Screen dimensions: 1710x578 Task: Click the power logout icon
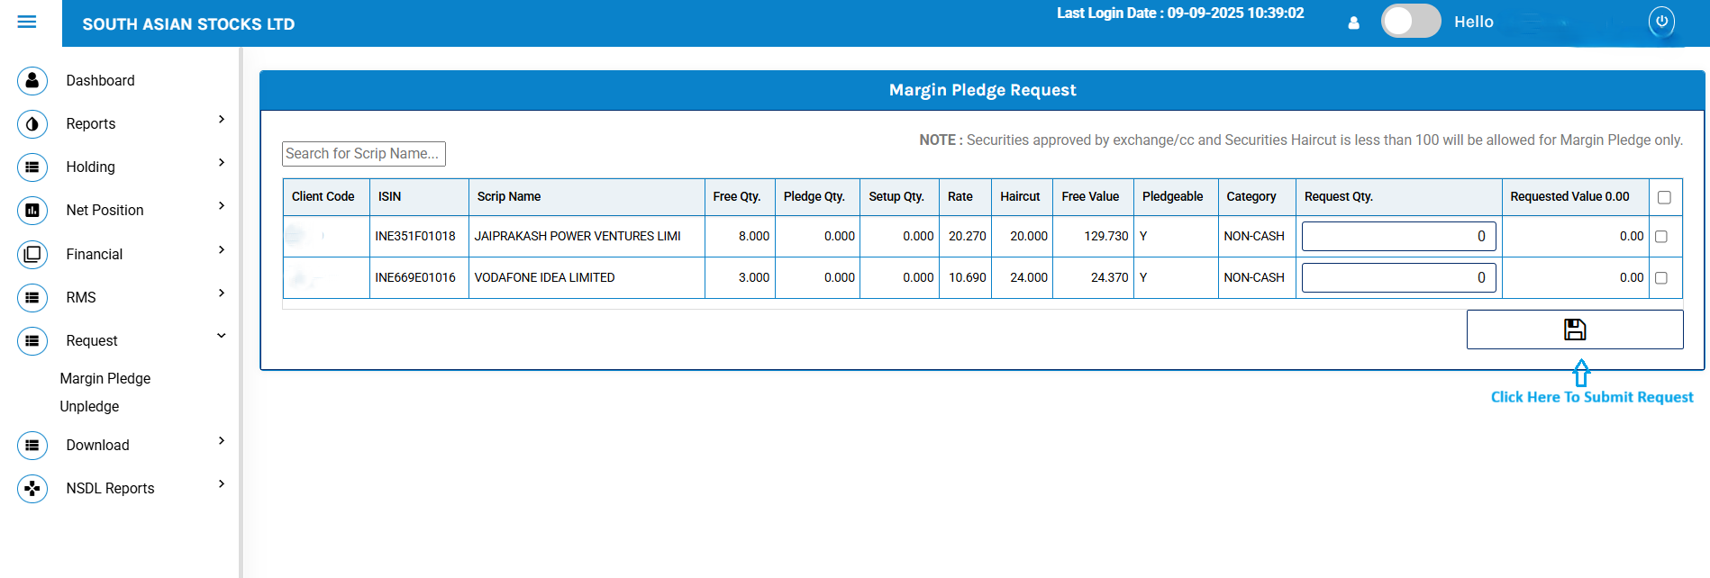(1661, 21)
